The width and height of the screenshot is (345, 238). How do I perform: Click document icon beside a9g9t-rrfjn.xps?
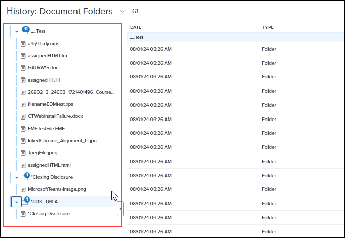(x=23, y=44)
